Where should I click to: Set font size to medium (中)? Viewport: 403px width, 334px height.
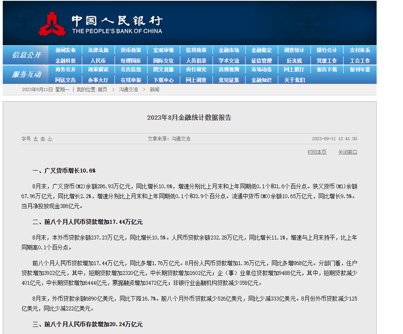coord(43,139)
